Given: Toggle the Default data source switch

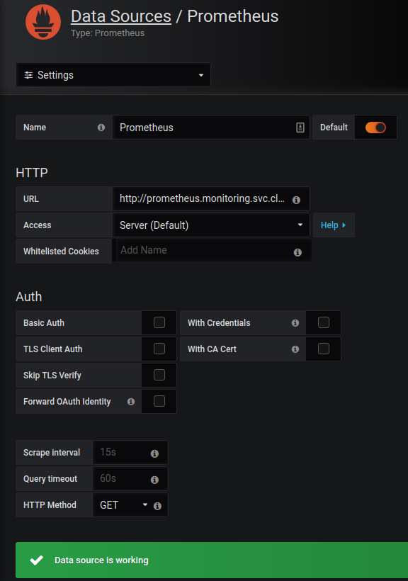Looking at the screenshot, I should pos(375,128).
